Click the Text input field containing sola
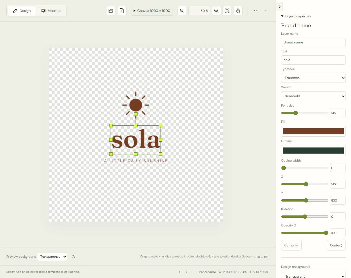351x278 pixels. (x=313, y=60)
